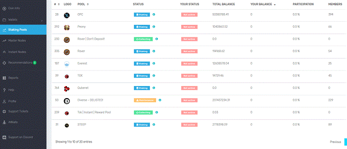Click the Members column header
The image size is (347, 149).
[x=335, y=4]
